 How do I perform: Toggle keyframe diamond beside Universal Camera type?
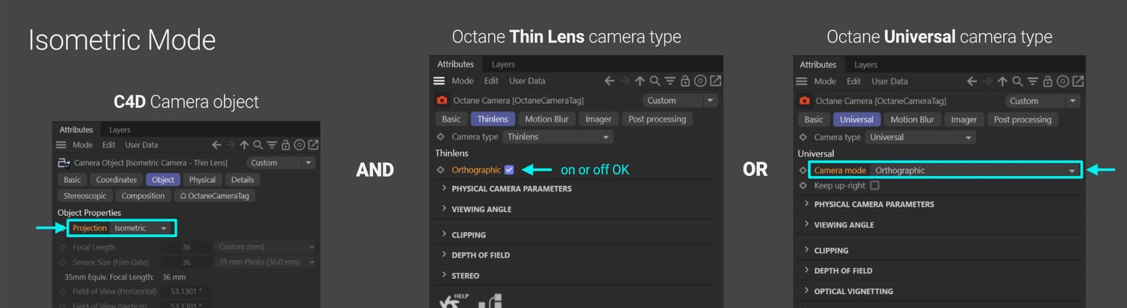(x=803, y=137)
